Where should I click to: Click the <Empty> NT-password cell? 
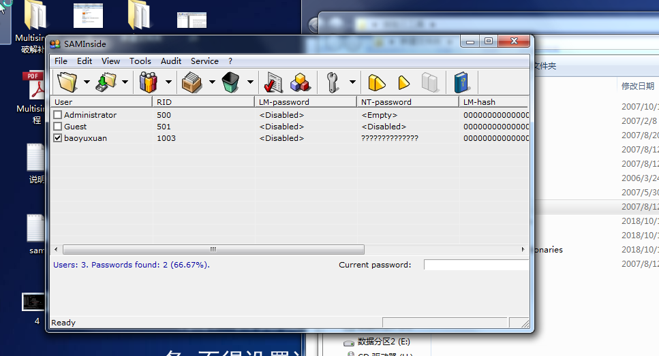[x=379, y=114]
